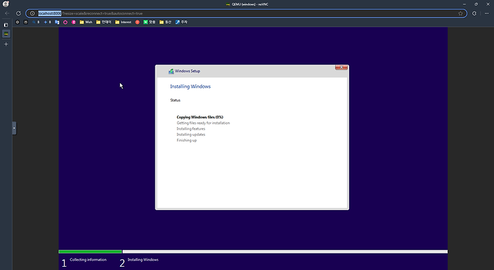Bookmark this page with the star

460,13
